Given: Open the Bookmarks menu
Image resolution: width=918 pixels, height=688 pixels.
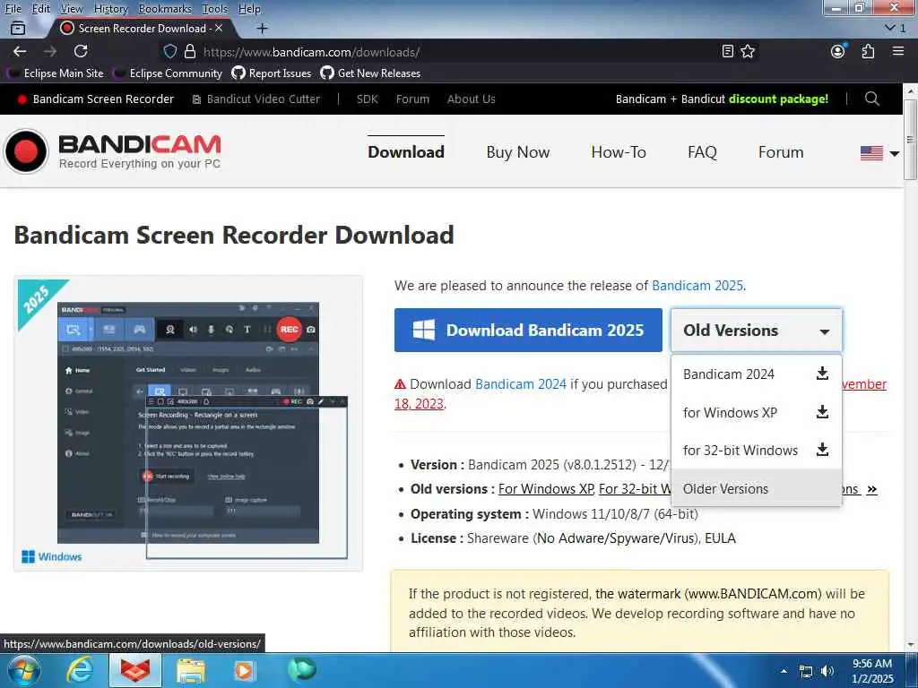Looking at the screenshot, I should pyautogui.click(x=165, y=9).
